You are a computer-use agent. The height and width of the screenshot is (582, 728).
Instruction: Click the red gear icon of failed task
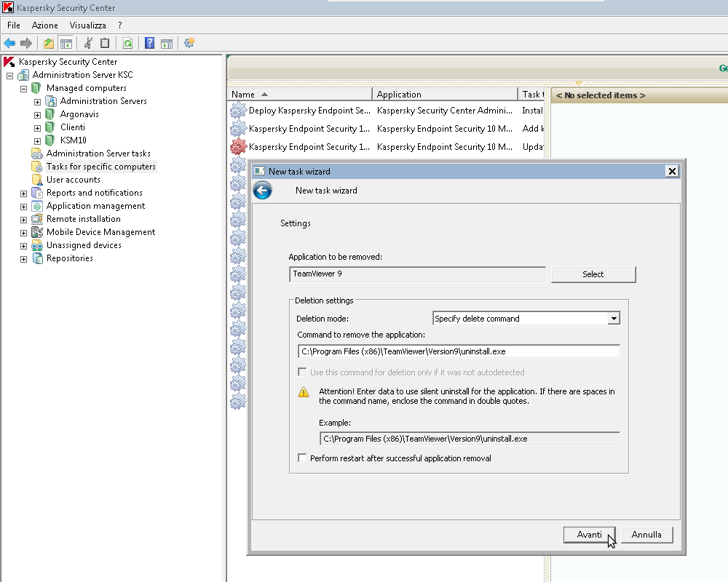coord(238,147)
